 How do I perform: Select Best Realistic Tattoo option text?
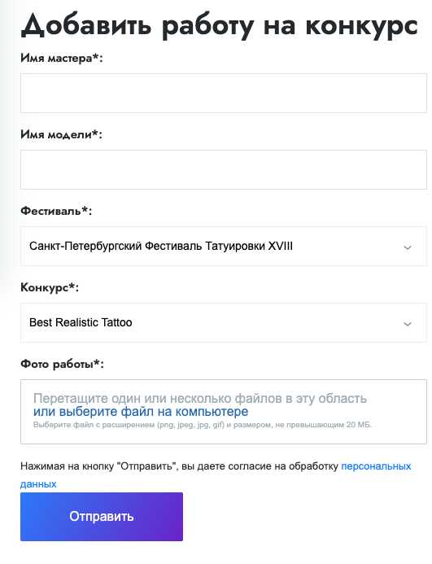point(81,322)
